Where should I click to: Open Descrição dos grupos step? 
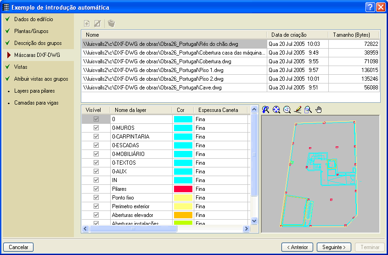pyautogui.click(x=38, y=43)
